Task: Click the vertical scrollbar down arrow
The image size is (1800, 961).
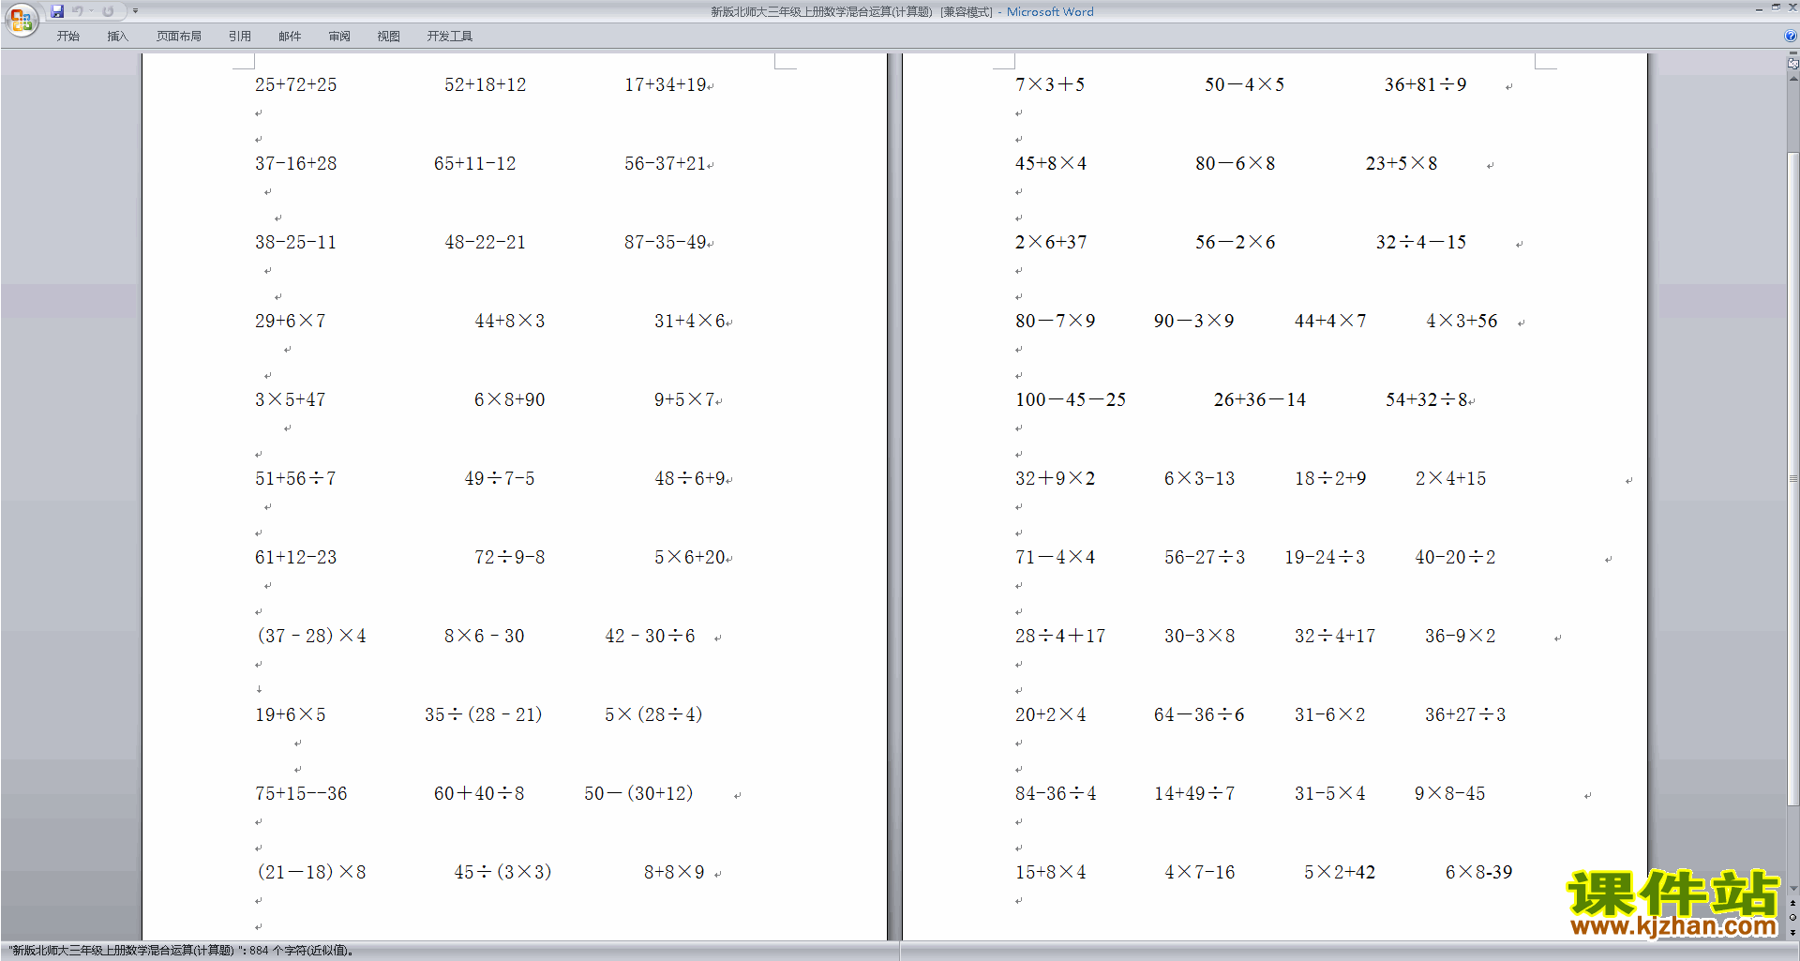Action: click(x=1792, y=889)
